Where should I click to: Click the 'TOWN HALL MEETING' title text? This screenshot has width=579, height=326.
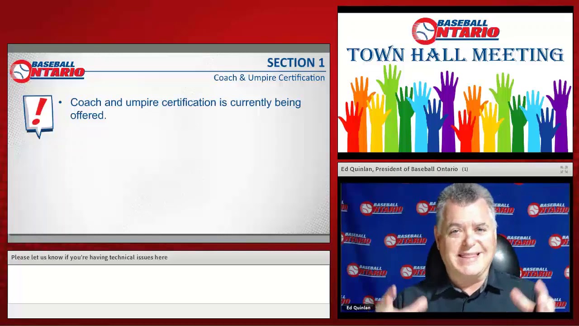coord(455,55)
